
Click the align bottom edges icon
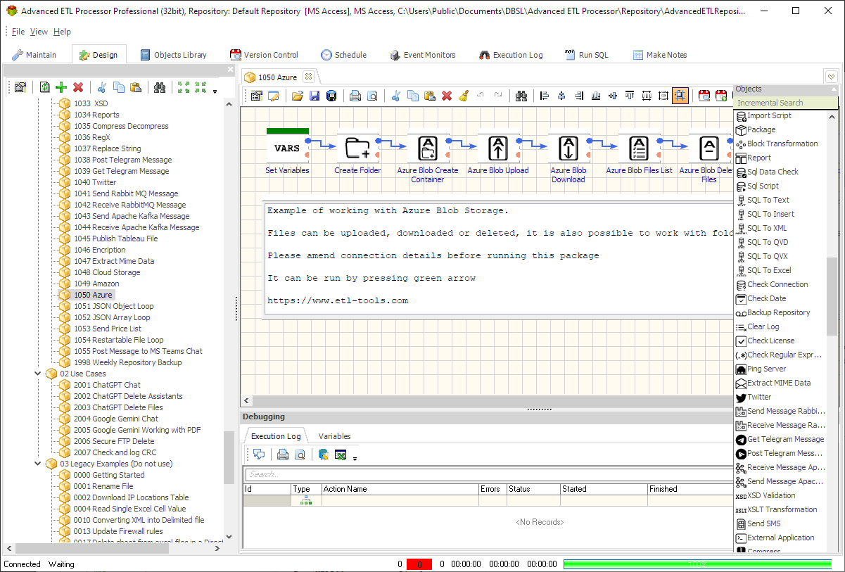point(596,96)
